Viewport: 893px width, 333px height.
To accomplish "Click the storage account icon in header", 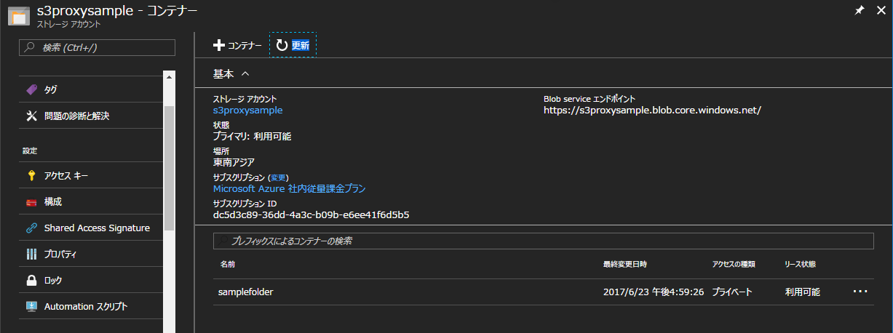I will (18, 17).
